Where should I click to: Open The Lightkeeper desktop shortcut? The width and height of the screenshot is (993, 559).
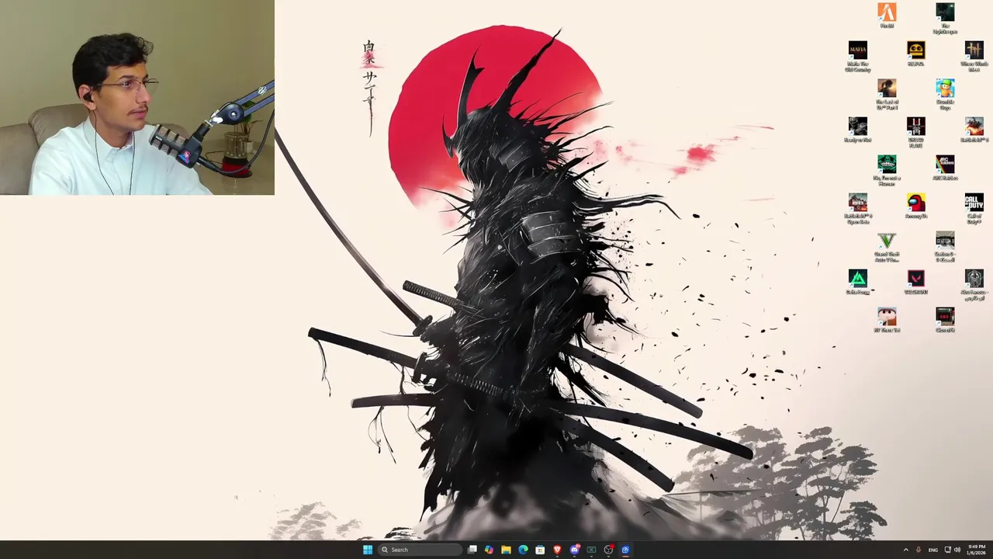pyautogui.click(x=945, y=19)
